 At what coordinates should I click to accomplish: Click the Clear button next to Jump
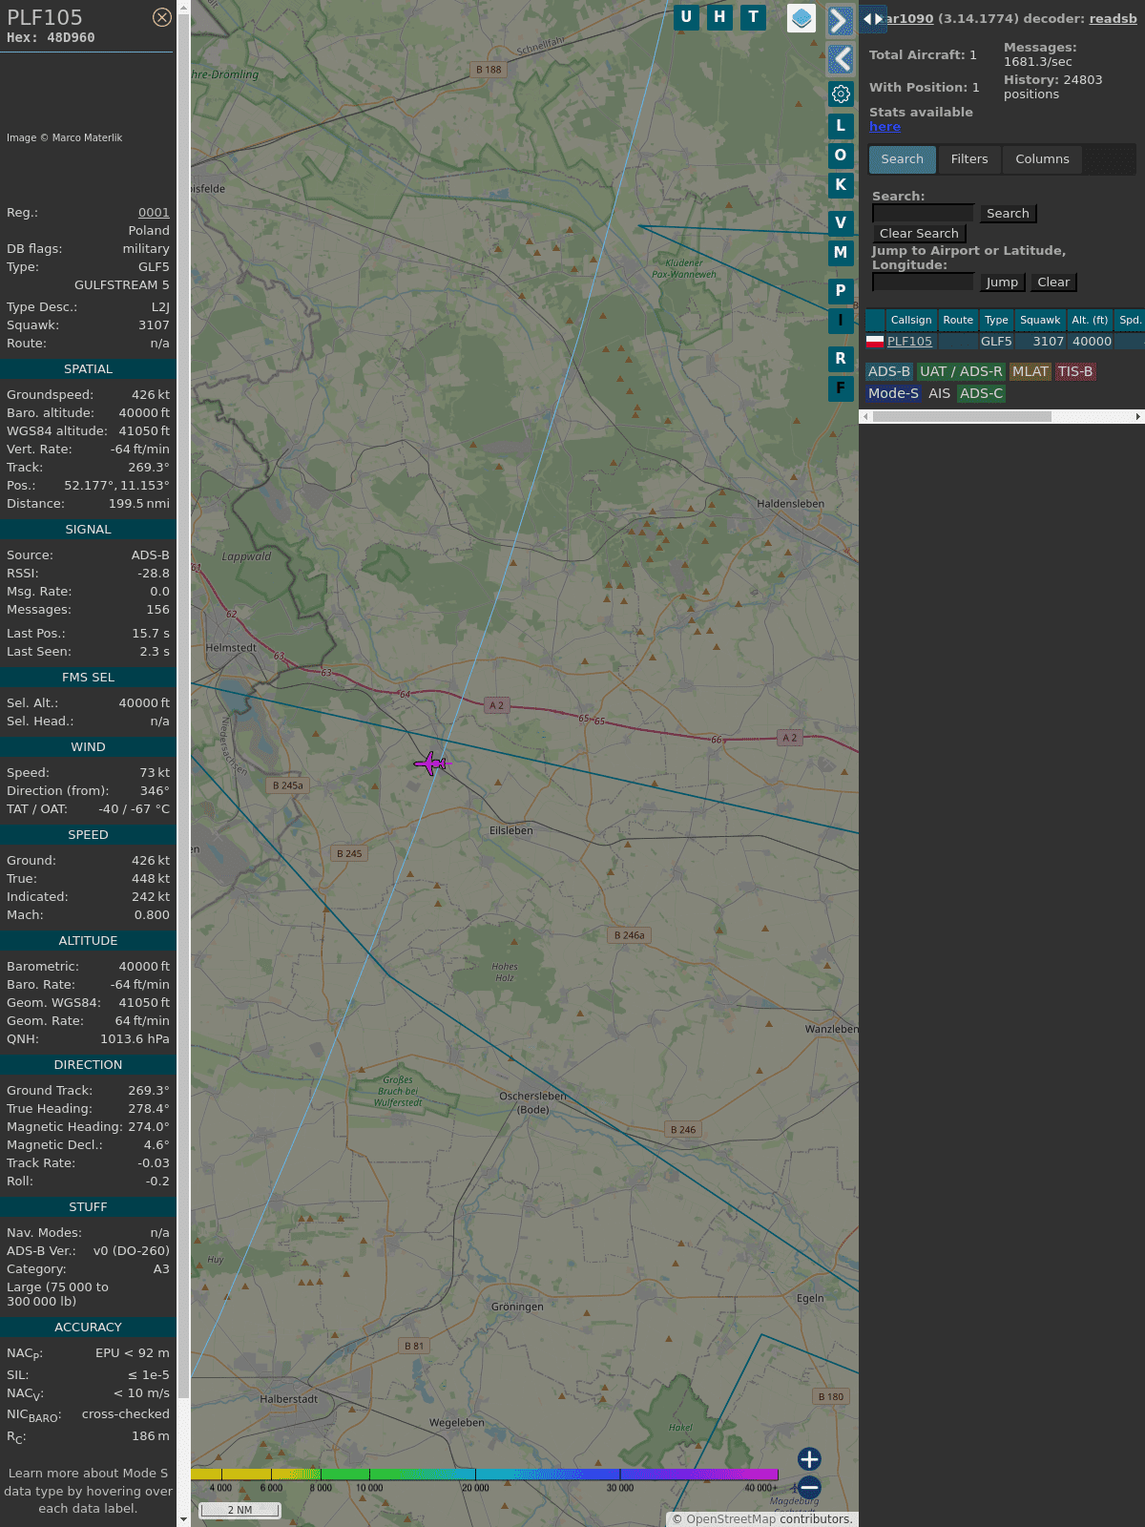tap(1053, 282)
